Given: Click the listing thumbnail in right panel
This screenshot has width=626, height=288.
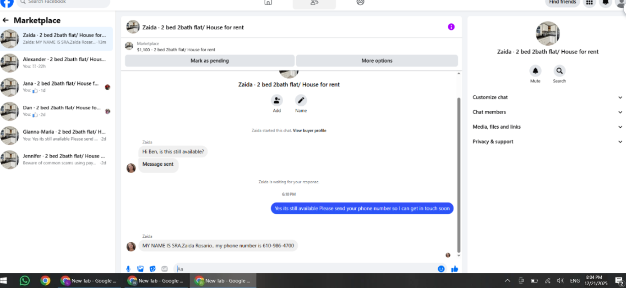Looking at the screenshot, I should click(x=548, y=33).
